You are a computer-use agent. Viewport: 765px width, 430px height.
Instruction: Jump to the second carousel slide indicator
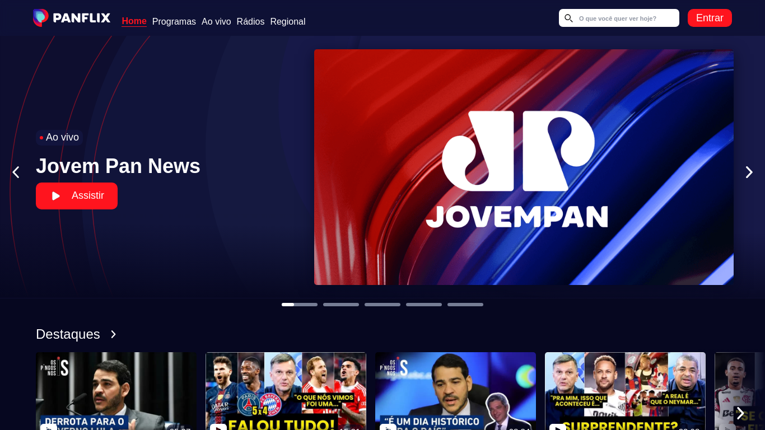coord(341,305)
